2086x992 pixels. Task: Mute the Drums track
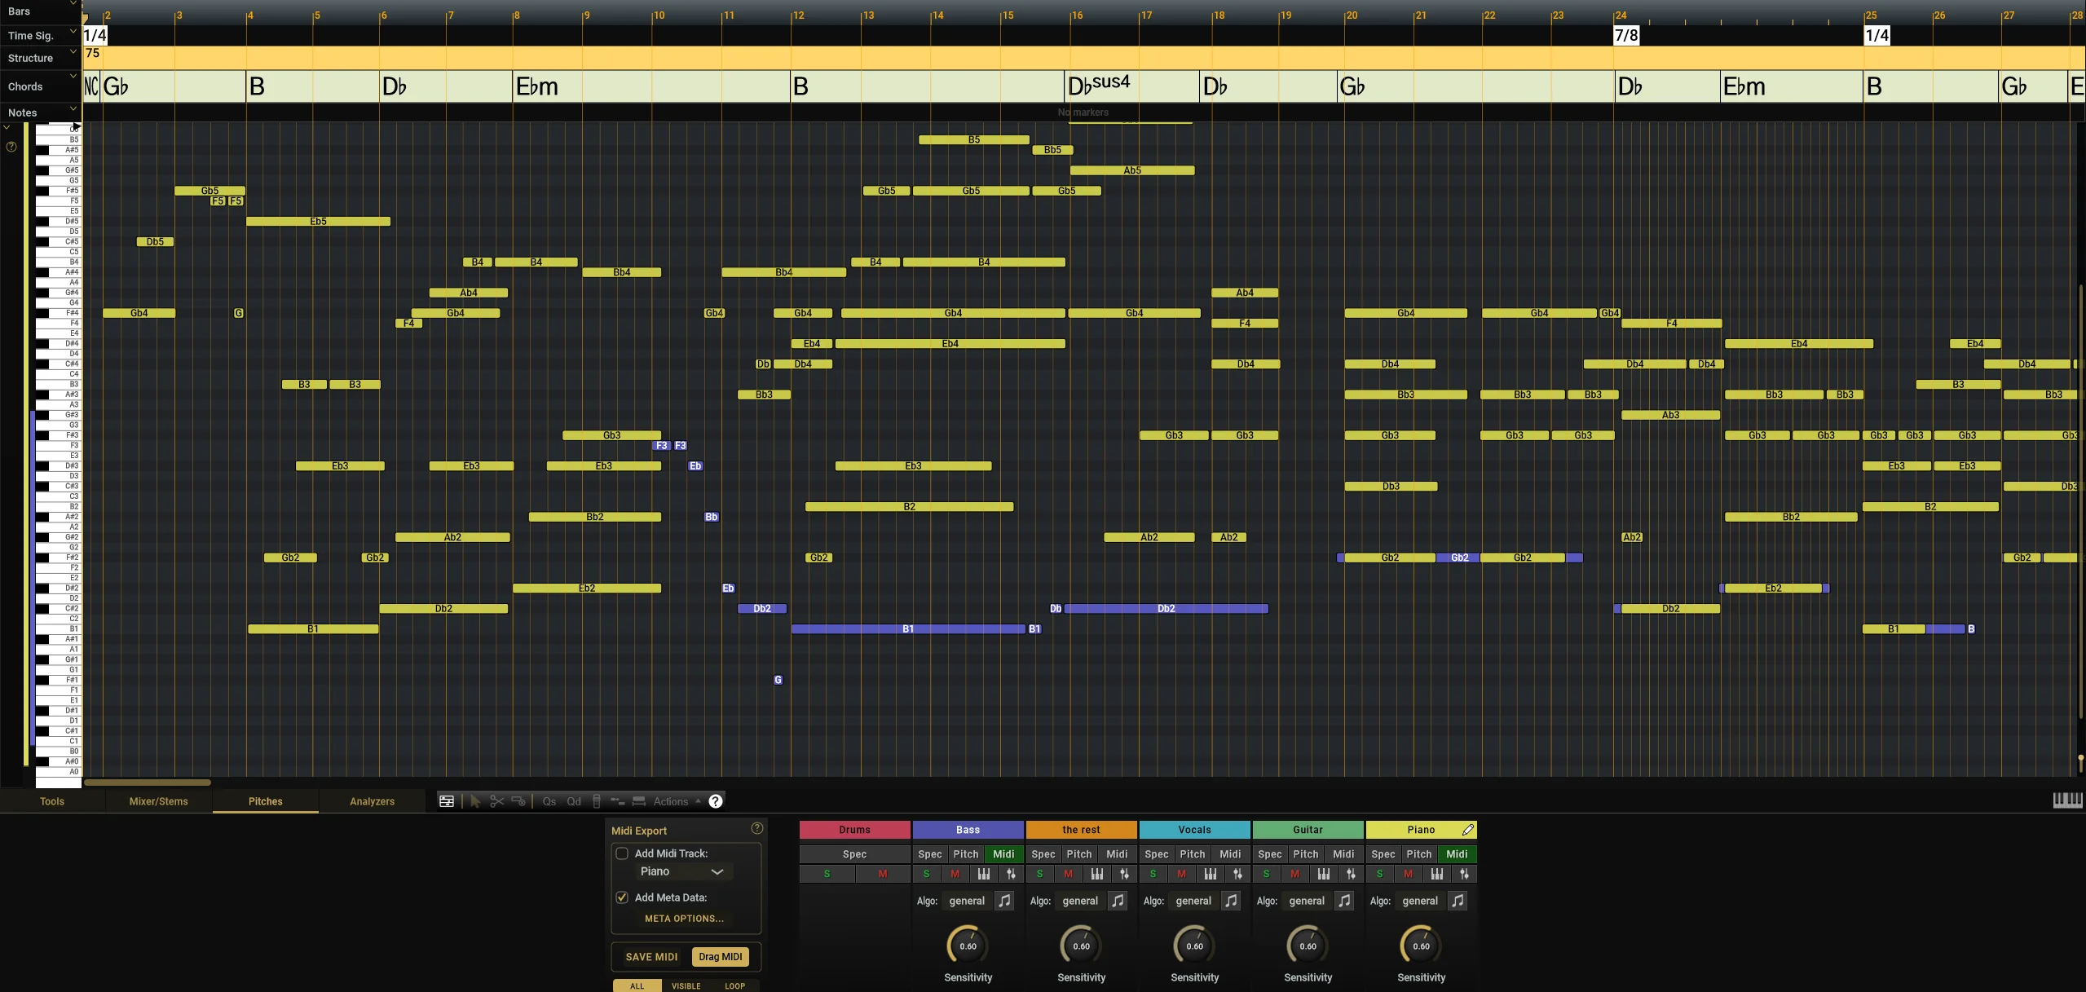click(x=883, y=874)
